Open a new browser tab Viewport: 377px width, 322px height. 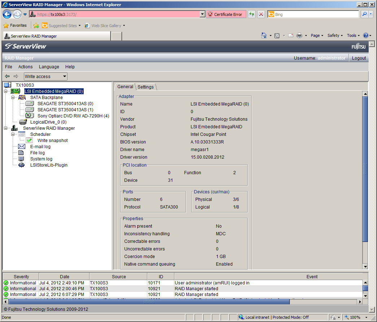117,36
